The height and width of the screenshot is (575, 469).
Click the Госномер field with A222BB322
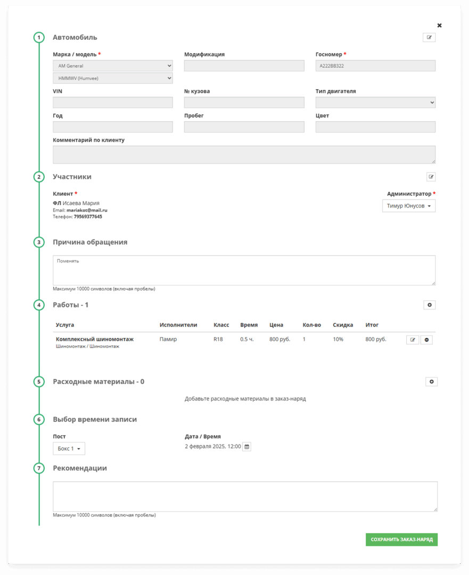375,65
